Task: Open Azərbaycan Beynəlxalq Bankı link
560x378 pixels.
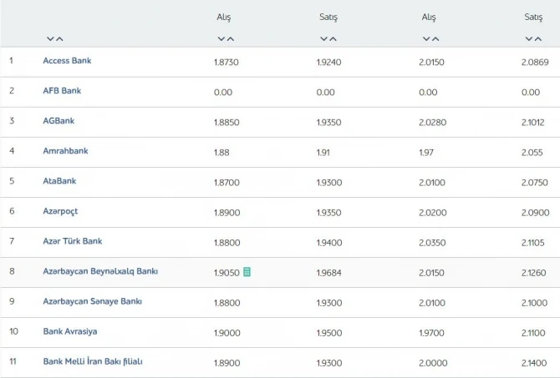Action: [100, 271]
